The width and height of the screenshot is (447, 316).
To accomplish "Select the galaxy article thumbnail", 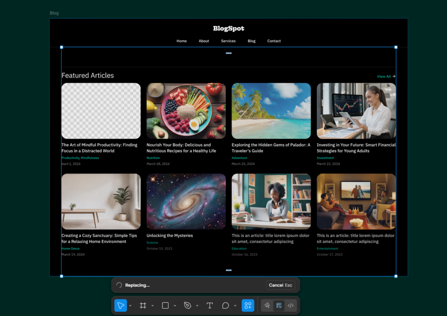I will tap(186, 201).
